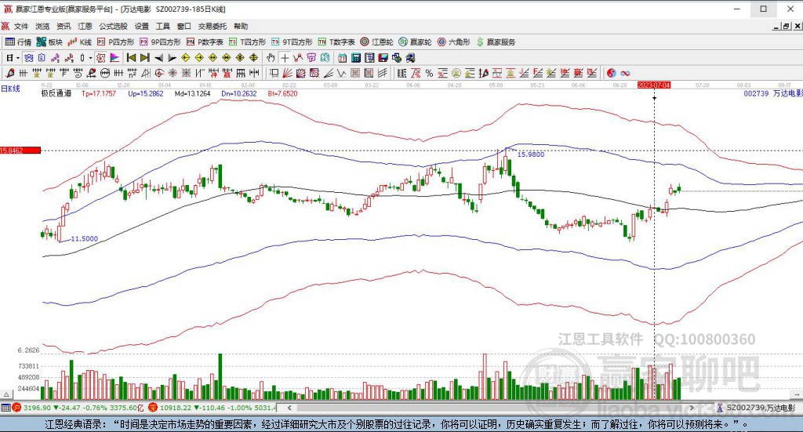Select the crosshair cursor tool
The image size is (803, 432).
pyautogui.click(x=285, y=58)
